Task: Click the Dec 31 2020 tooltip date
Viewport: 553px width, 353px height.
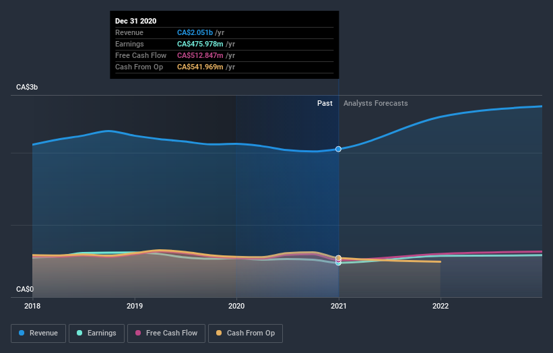Action: 136,21
